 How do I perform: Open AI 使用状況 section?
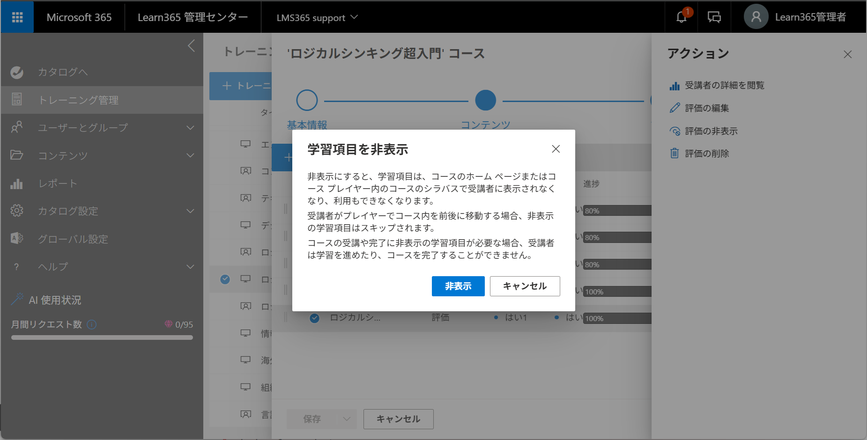point(55,300)
